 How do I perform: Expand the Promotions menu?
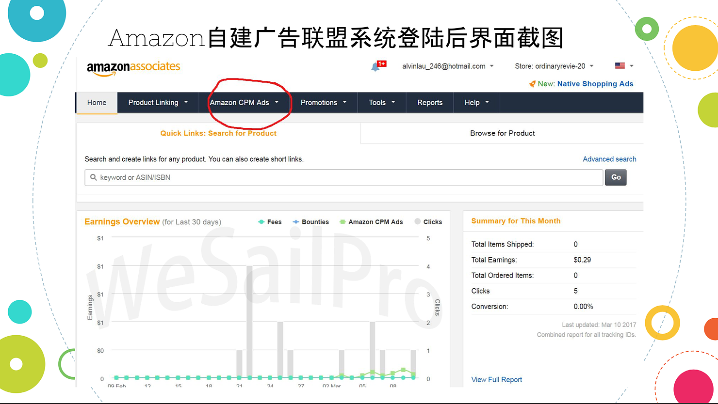324,103
